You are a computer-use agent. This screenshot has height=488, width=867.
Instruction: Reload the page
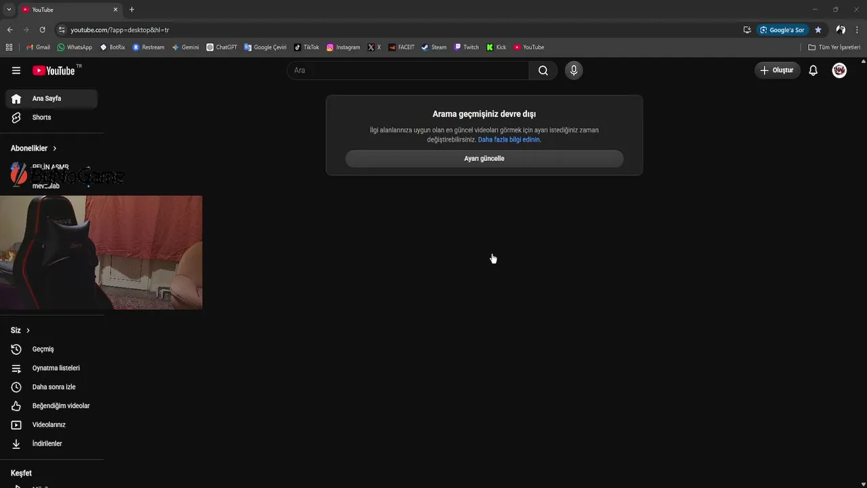pyautogui.click(x=42, y=30)
